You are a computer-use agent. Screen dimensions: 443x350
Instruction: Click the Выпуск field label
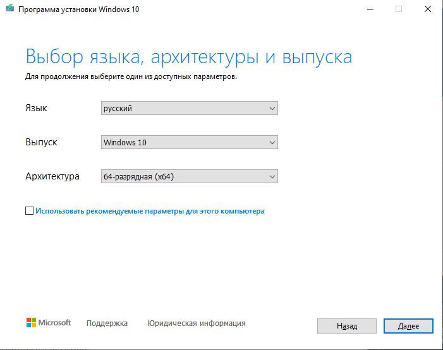[x=41, y=142]
